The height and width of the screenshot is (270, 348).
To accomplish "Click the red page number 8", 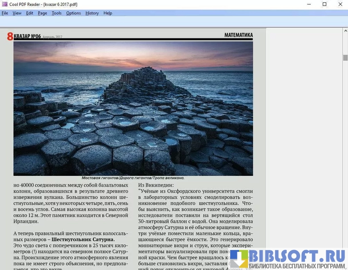I will click(x=10, y=36).
